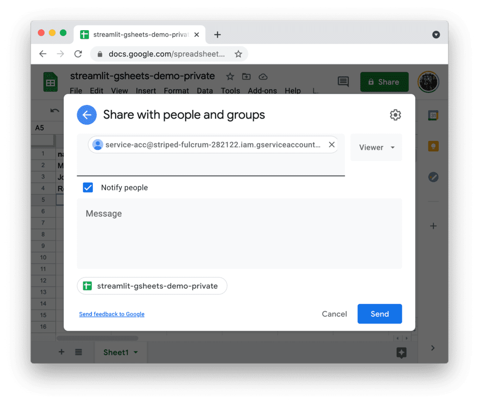The width and height of the screenshot is (479, 404).
Task: Open the Data menu
Action: coord(205,91)
